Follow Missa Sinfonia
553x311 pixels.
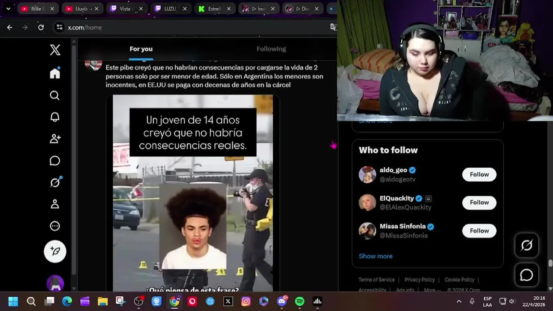tap(479, 231)
